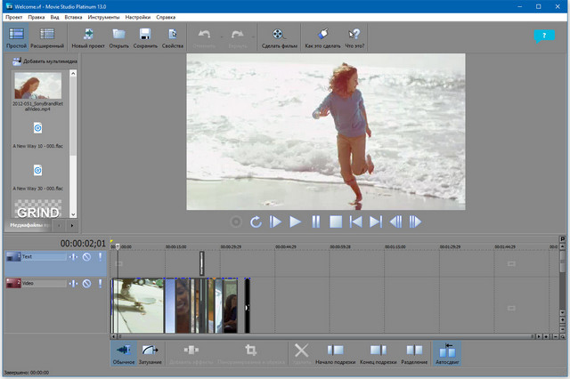570x379 pixels.
Task: Switch to the Простой (Simple) mode
Action: pos(16,37)
